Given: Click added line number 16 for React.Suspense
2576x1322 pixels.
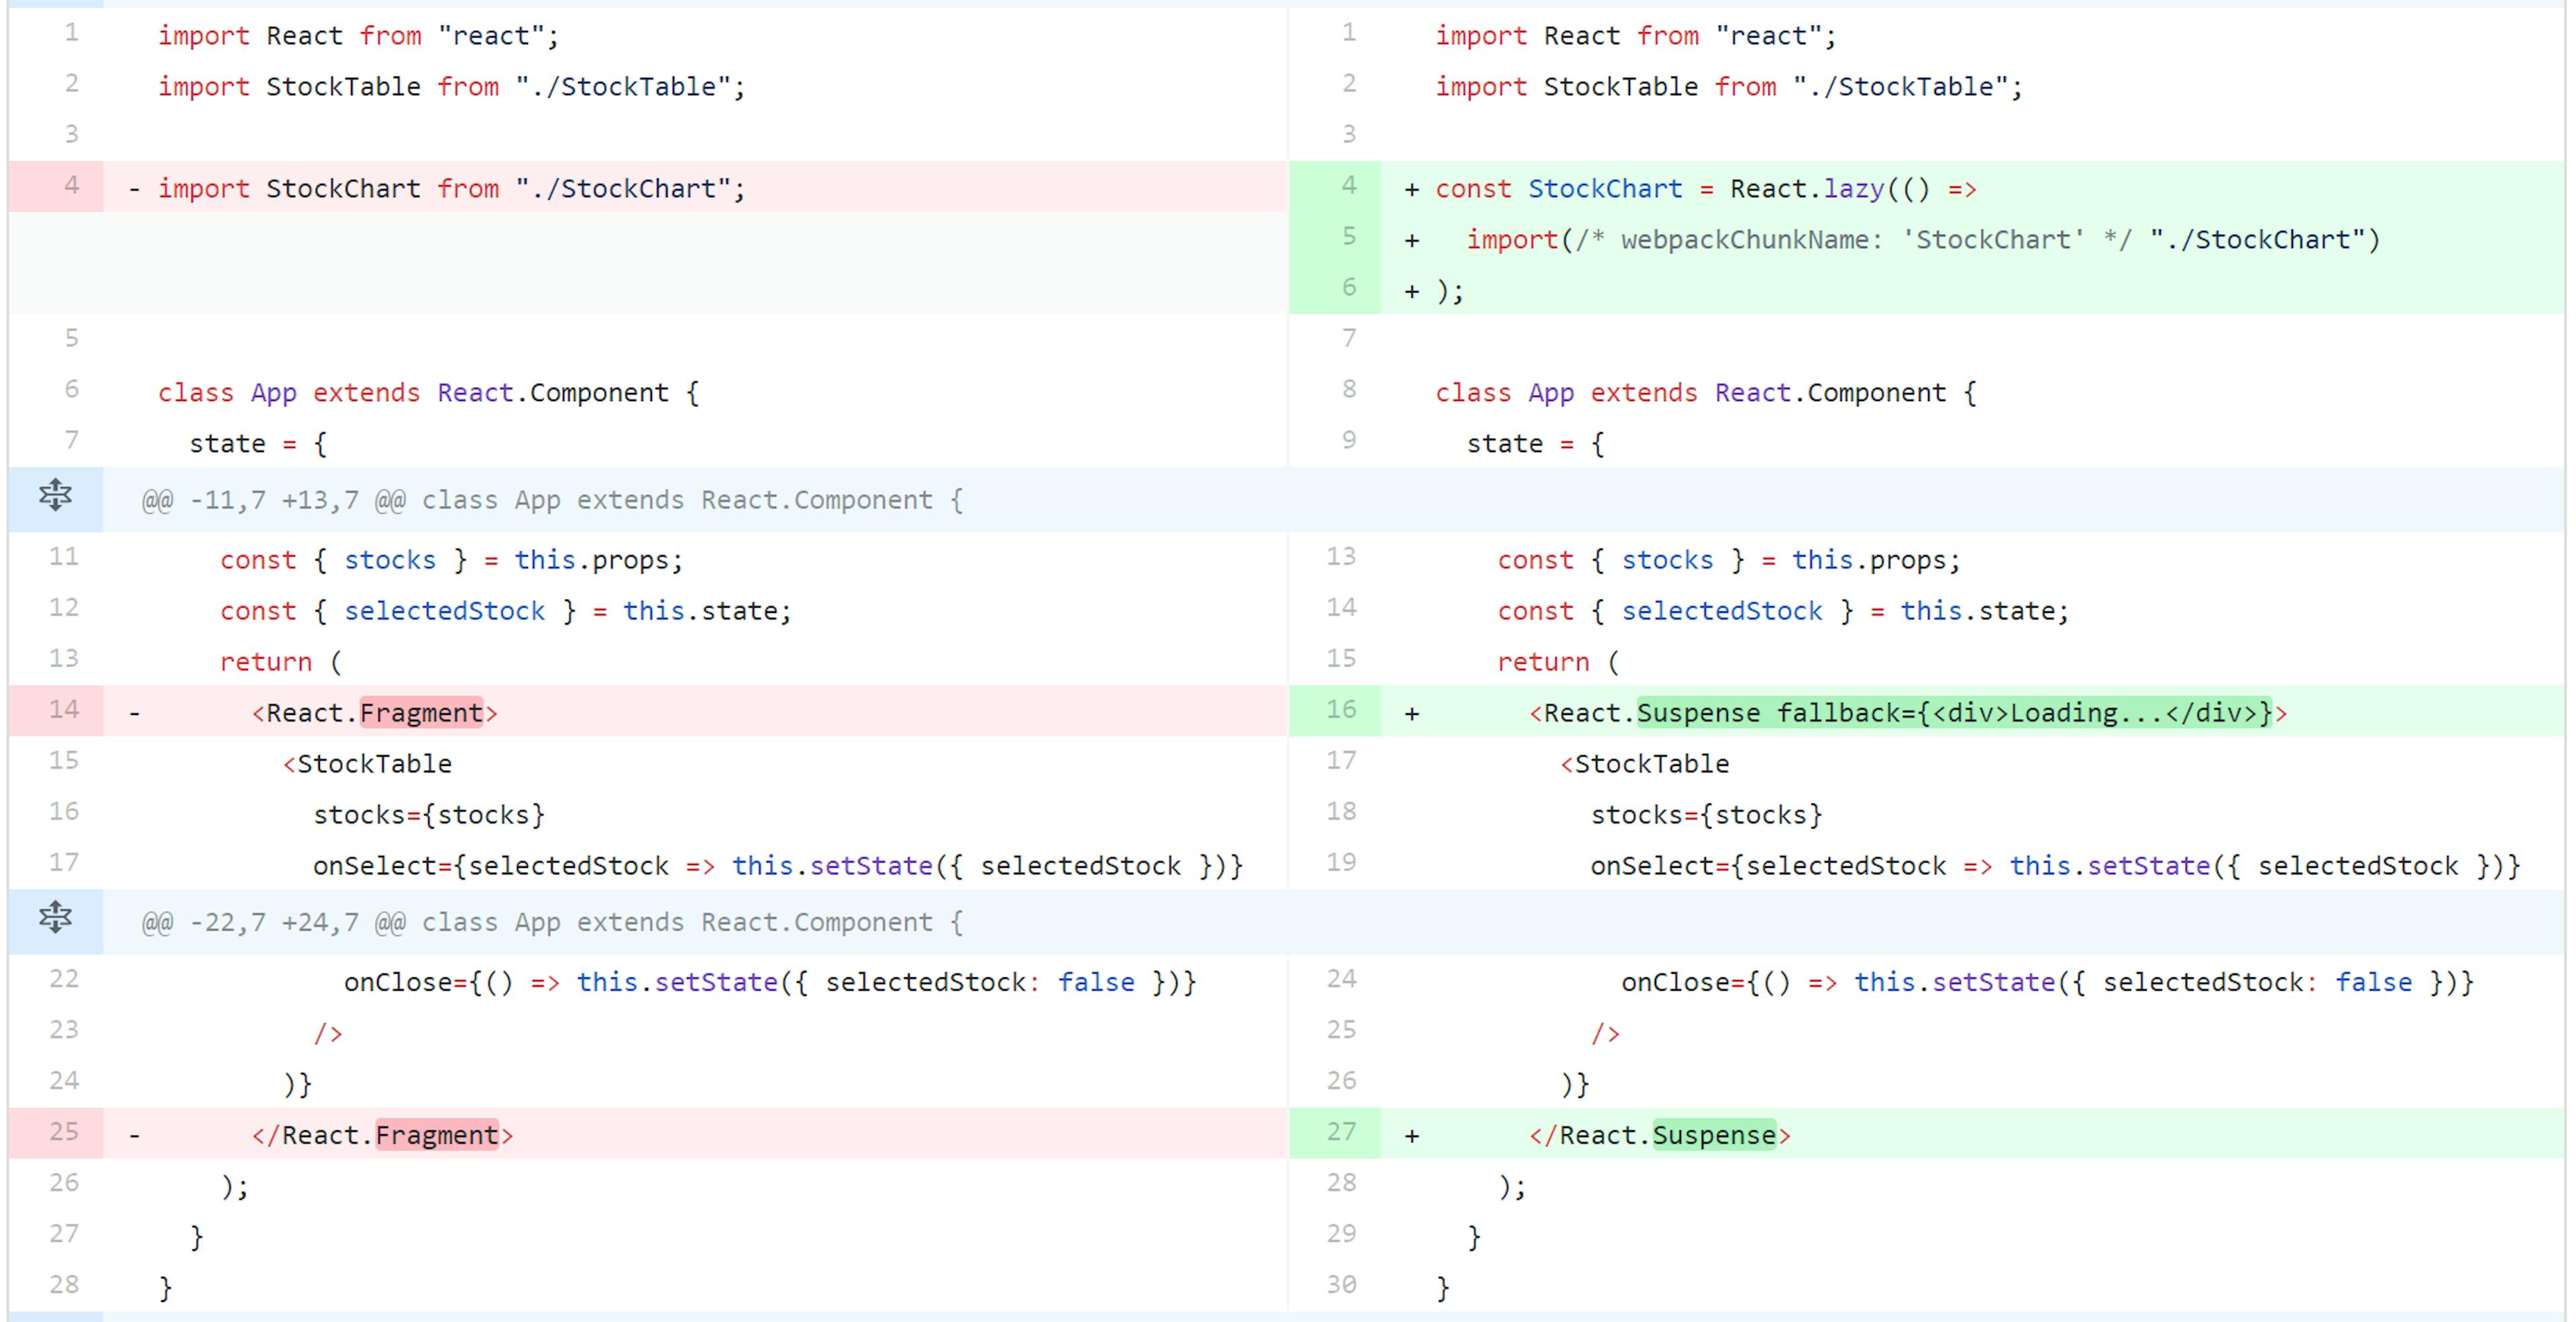Looking at the screenshot, I should [1341, 710].
